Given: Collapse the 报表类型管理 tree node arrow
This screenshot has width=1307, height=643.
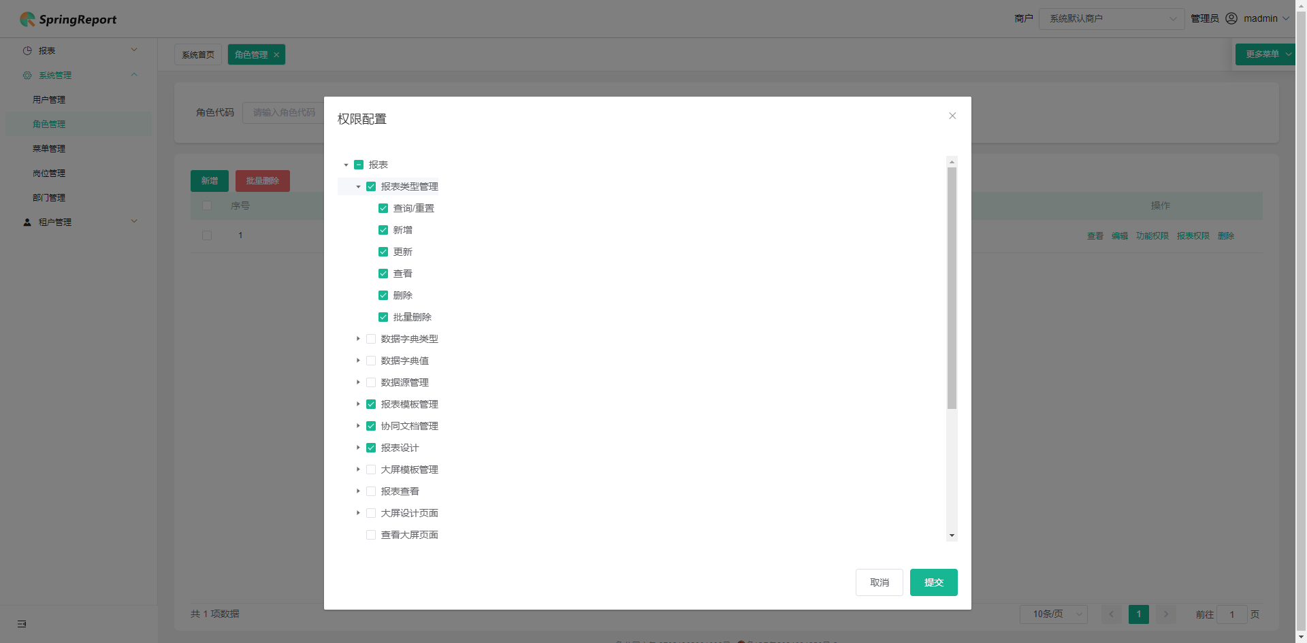Looking at the screenshot, I should (x=358, y=186).
